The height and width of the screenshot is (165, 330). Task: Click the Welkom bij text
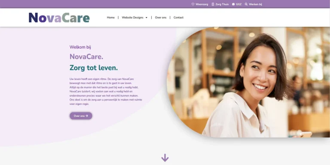coord(80,47)
